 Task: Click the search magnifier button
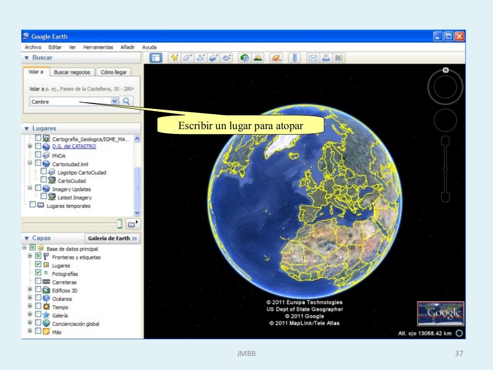(x=127, y=101)
